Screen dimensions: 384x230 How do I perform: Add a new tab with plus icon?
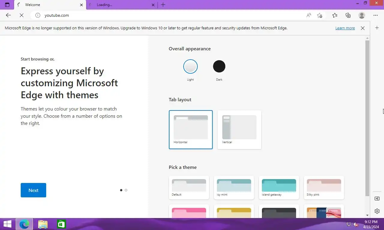[x=163, y=5]
